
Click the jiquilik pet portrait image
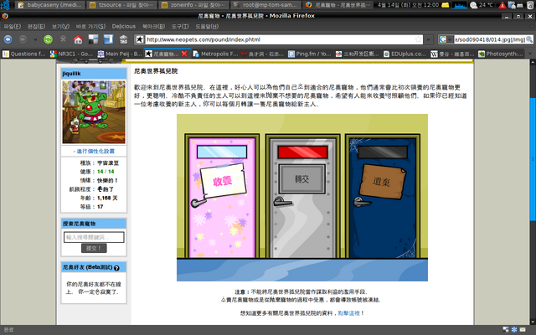click(94, 111)
